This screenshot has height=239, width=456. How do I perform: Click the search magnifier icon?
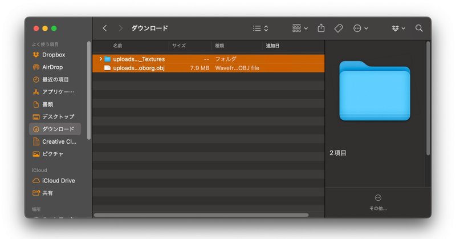coord(419,29)
